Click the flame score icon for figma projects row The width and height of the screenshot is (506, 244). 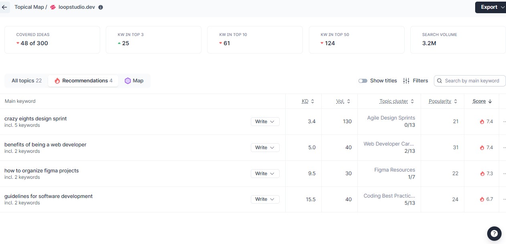[482, 174]
